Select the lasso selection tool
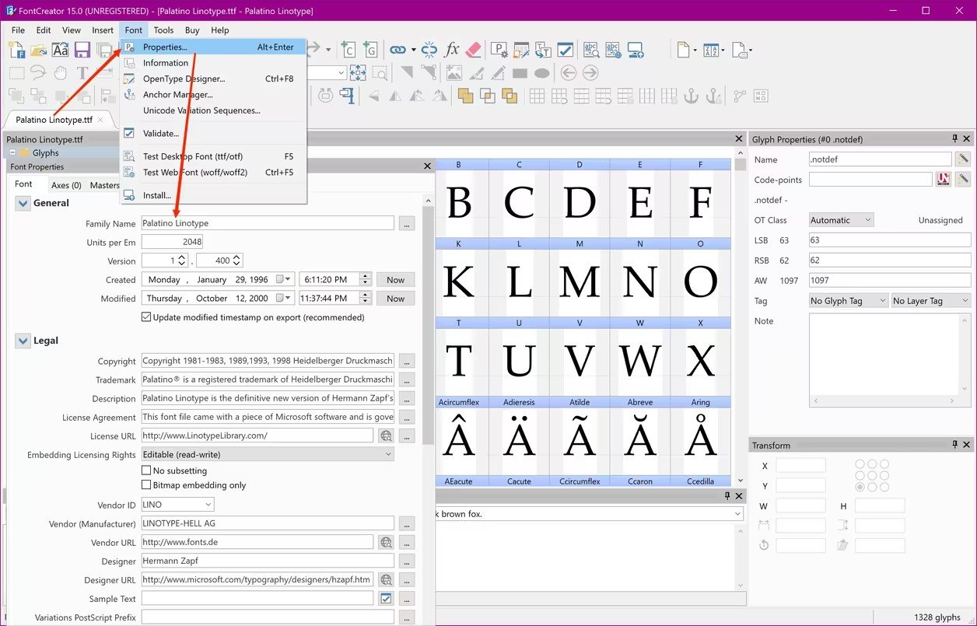This screenshot has height=626, width=977. click(x=38, y=73)
